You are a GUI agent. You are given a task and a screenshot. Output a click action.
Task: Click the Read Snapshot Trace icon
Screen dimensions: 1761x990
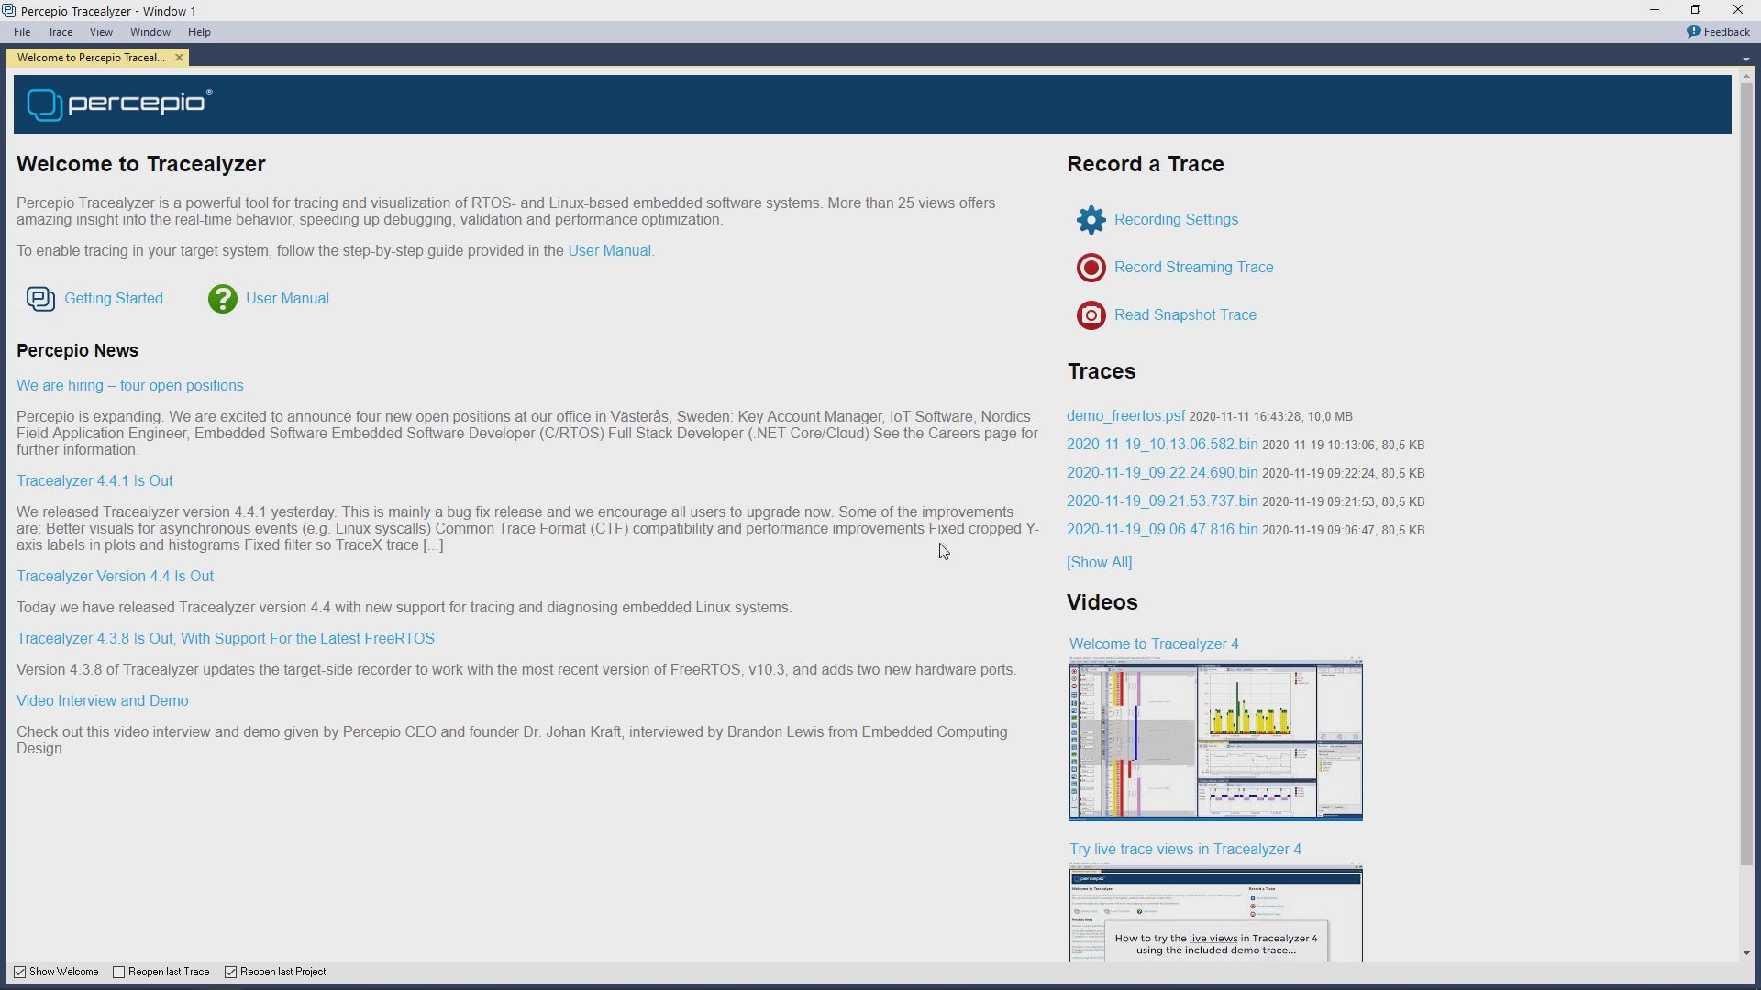pos(1091,315)
